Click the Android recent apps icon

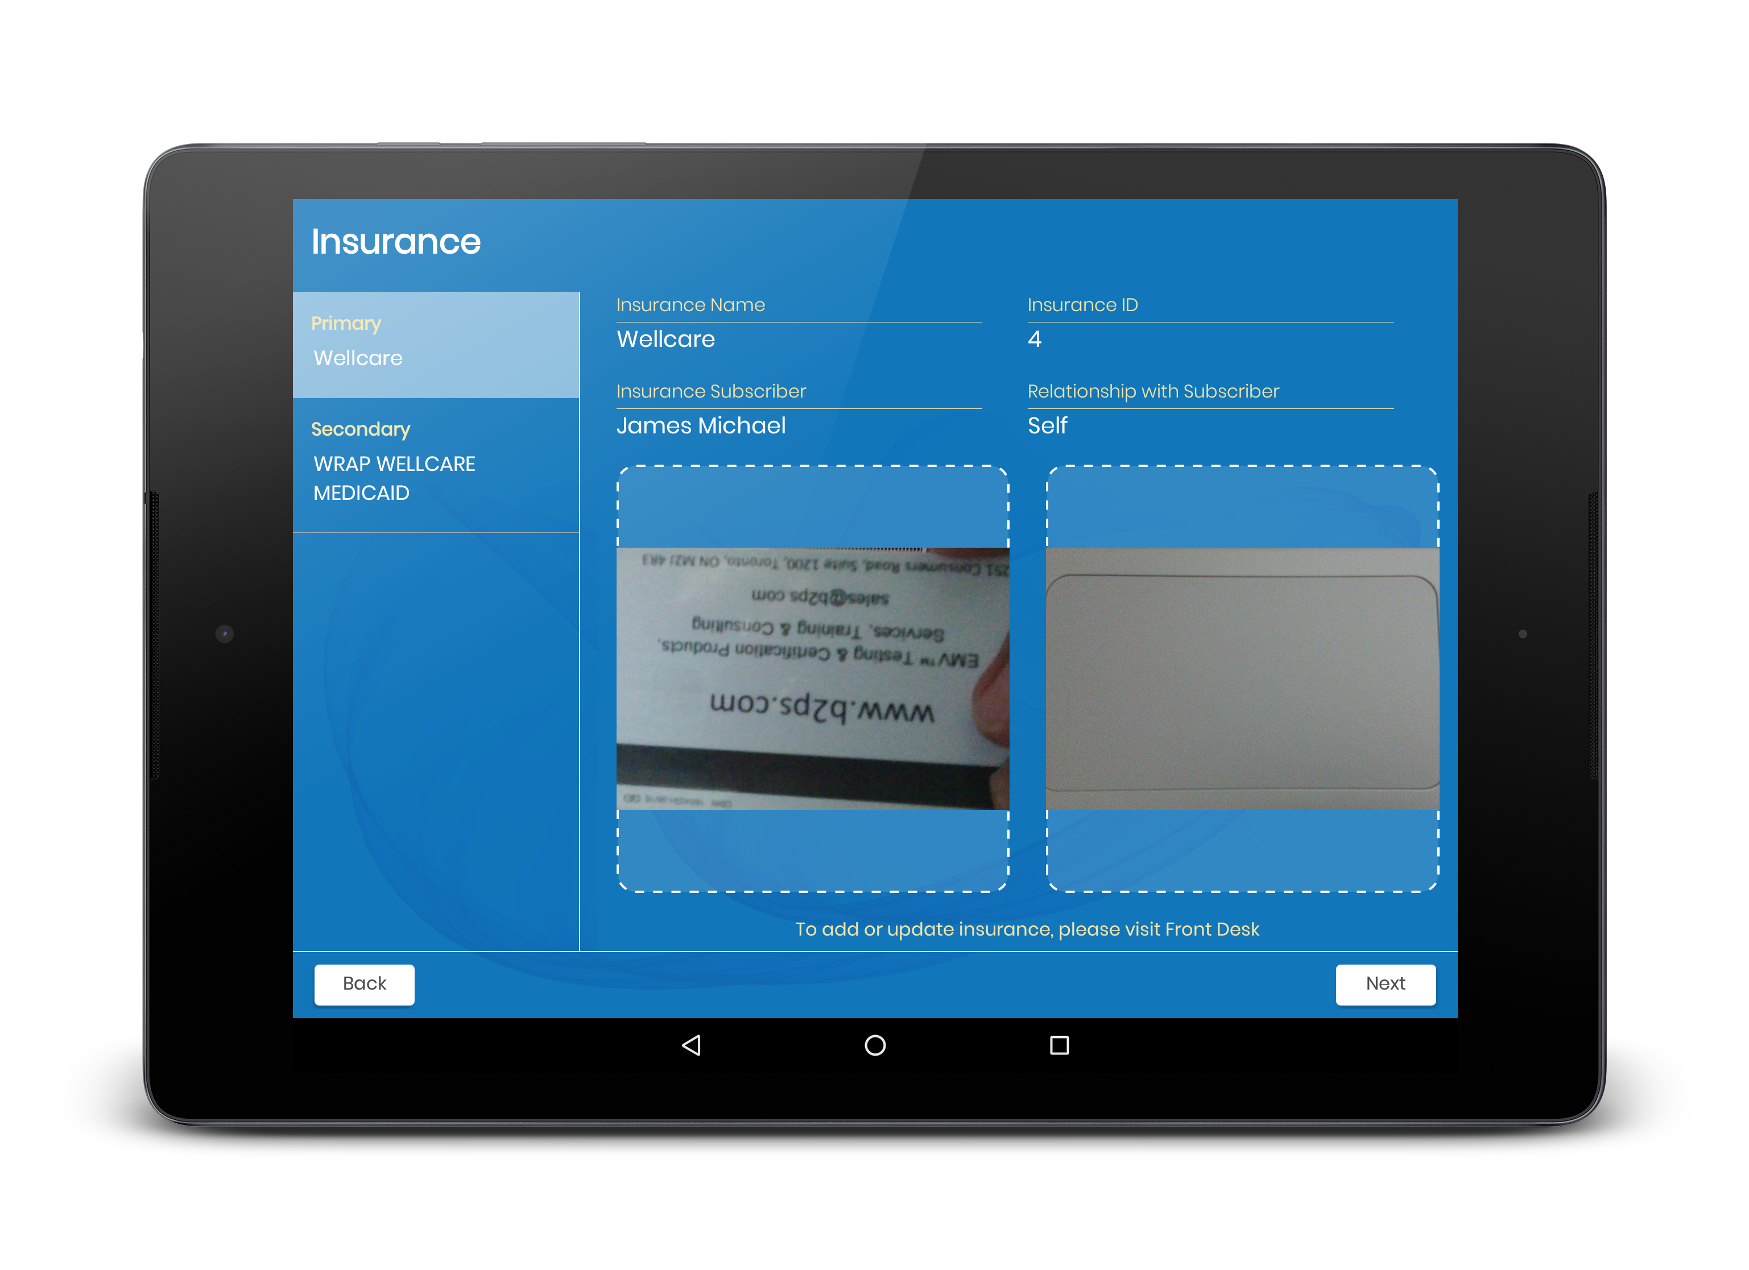(x=1058, y=1045)
